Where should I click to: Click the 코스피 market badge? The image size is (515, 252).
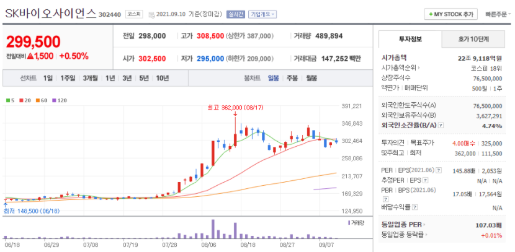click(134, 14)
